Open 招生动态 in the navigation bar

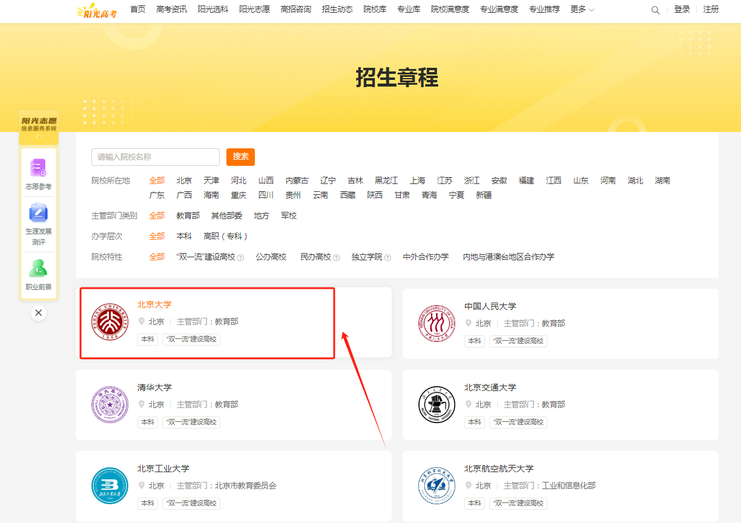337,9
